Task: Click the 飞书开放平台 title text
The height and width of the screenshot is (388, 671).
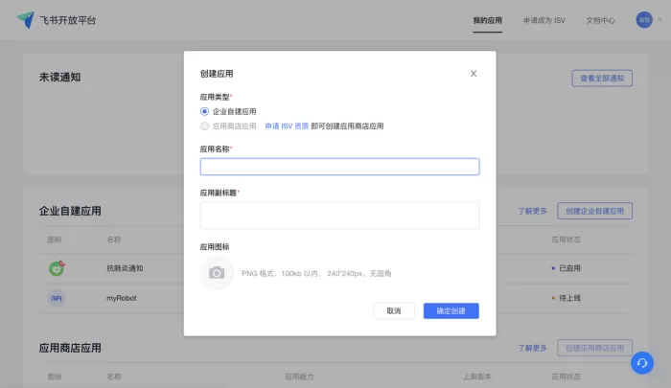Action: [x=68, y=20]
